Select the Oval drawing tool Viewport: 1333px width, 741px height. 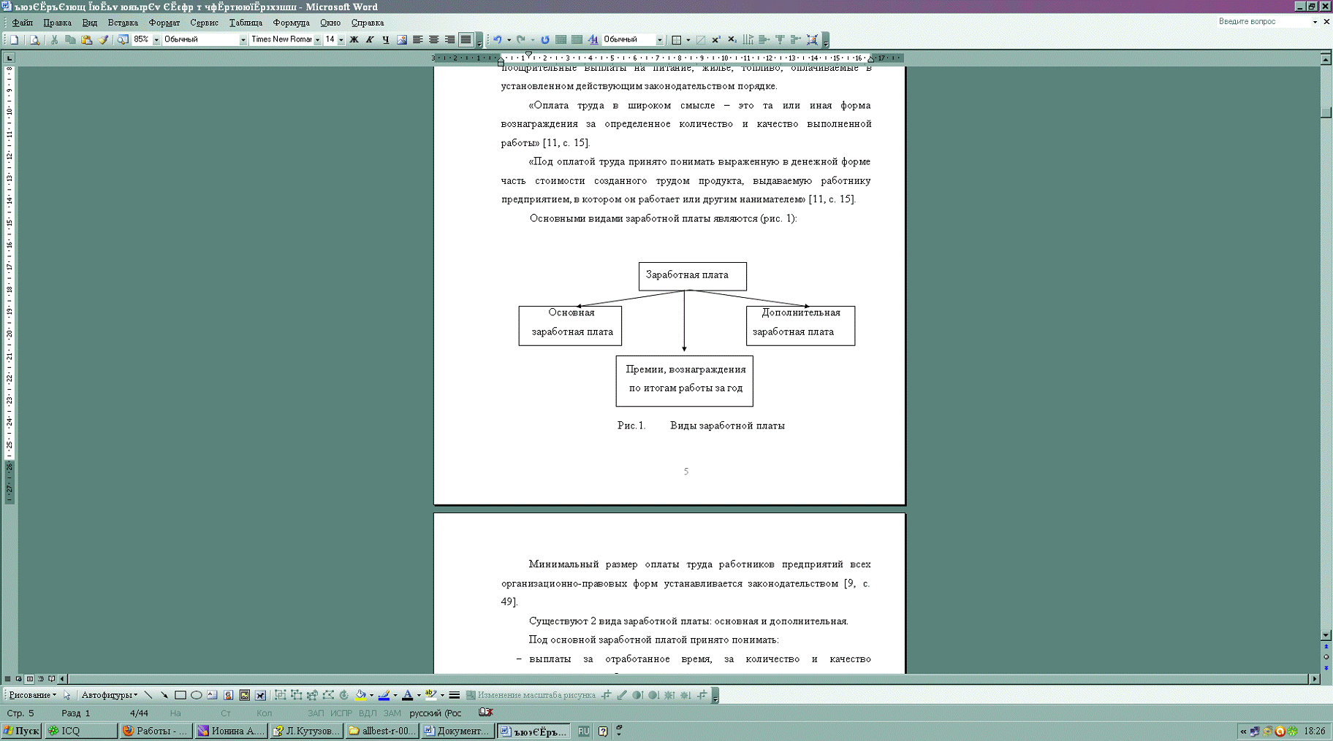pyautogui.click(x=197, y=695)
